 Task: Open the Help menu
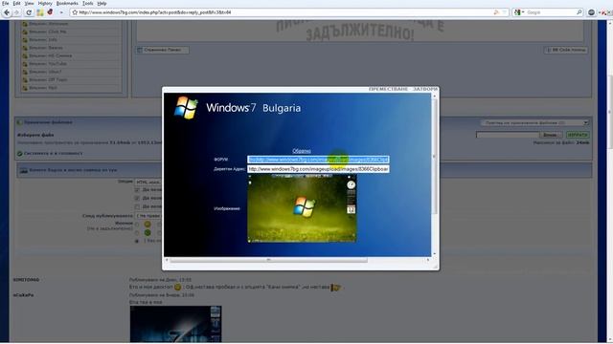pos(102,3)
